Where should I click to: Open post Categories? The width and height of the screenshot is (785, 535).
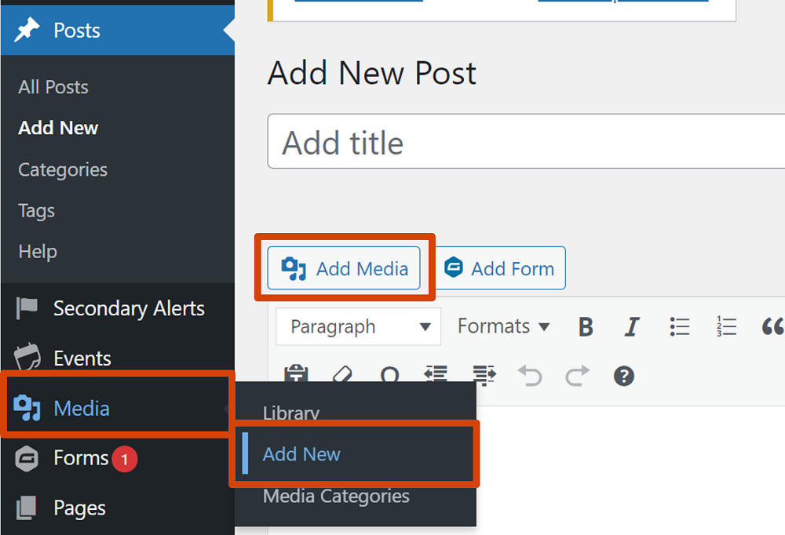point(63,169)
